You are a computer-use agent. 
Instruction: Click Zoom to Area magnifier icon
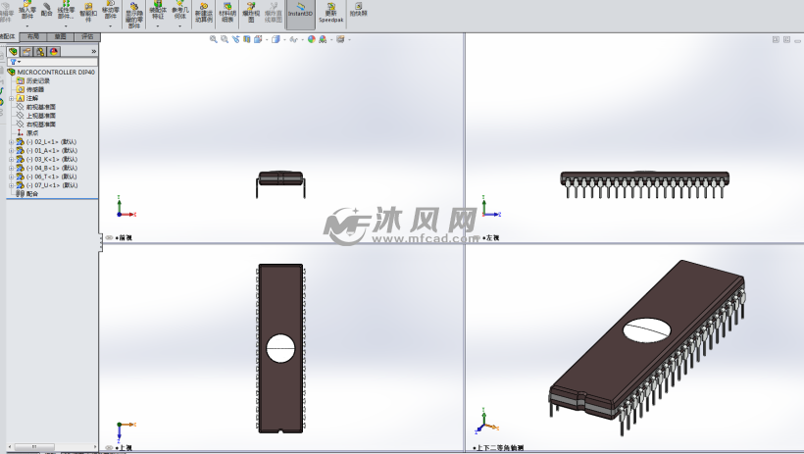coord(225,39)
